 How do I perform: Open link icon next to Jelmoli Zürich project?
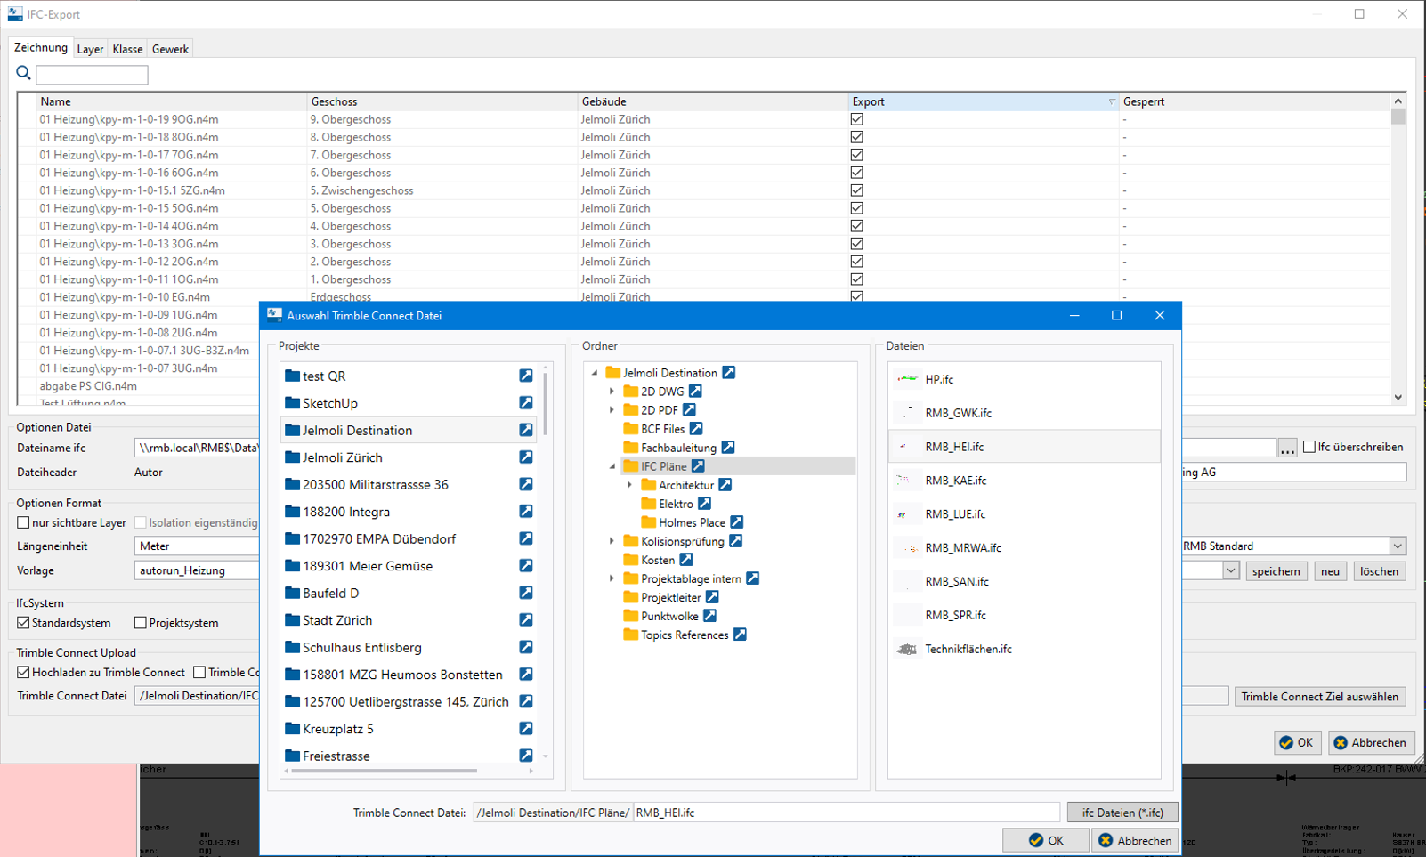pyautogui.click(x=526, y=457)
